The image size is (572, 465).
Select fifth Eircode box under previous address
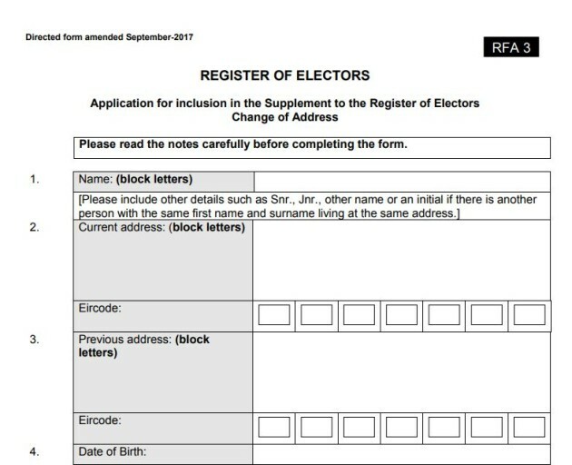click(x=445, y=427)
